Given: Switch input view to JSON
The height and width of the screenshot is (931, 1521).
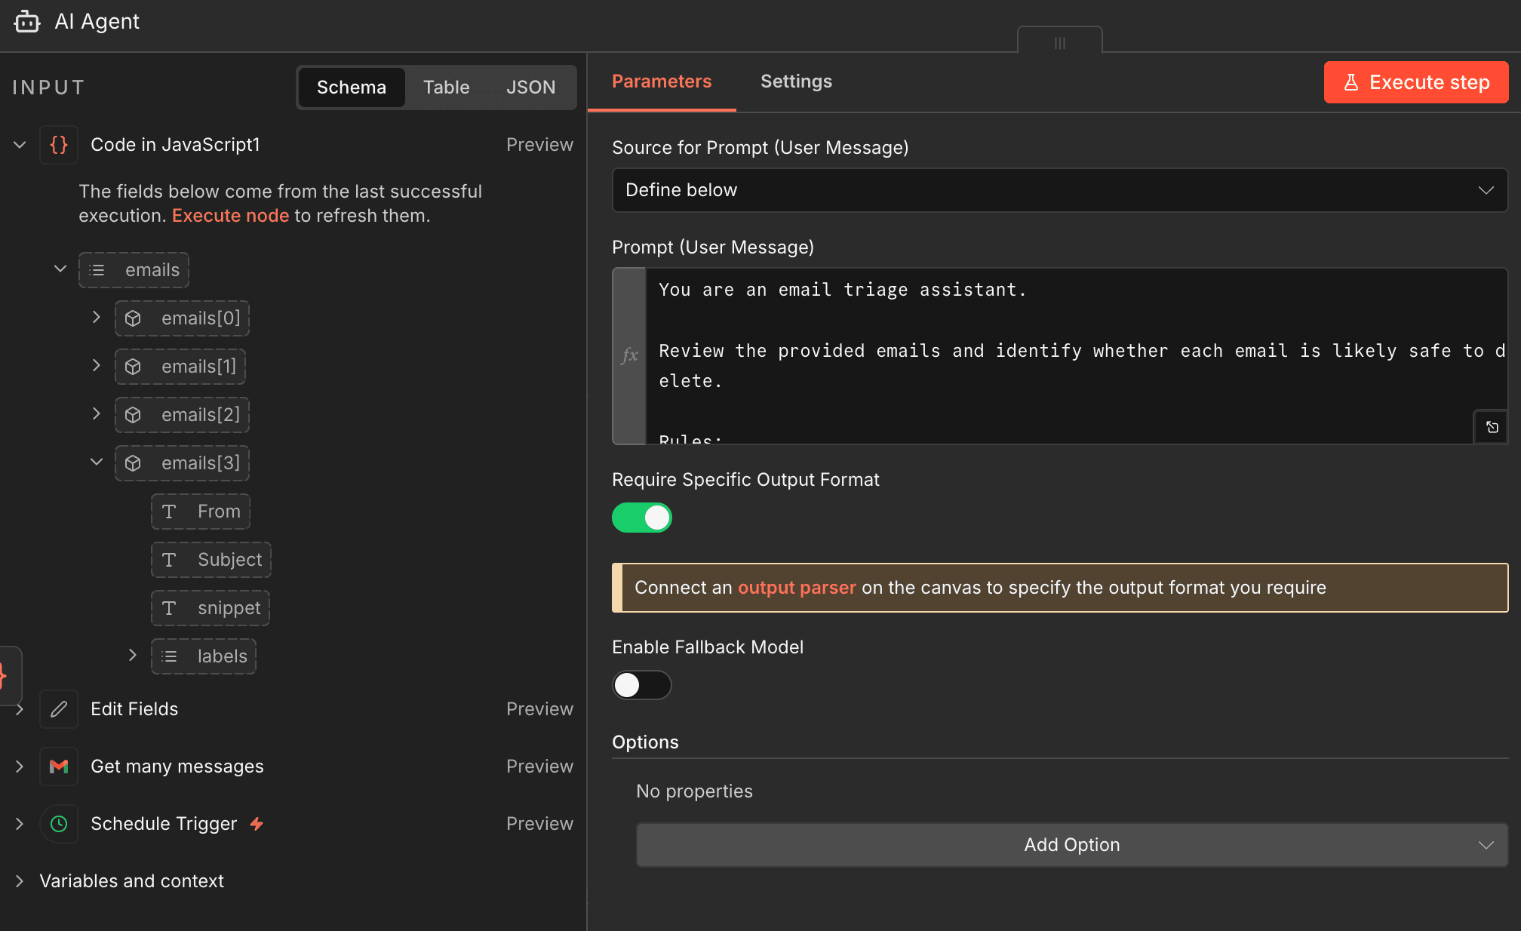Looking at the screenshot, I should click(x=531, y=87).
